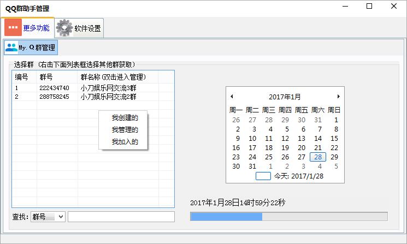Select January 31 in the calendar

click(252, 166)
